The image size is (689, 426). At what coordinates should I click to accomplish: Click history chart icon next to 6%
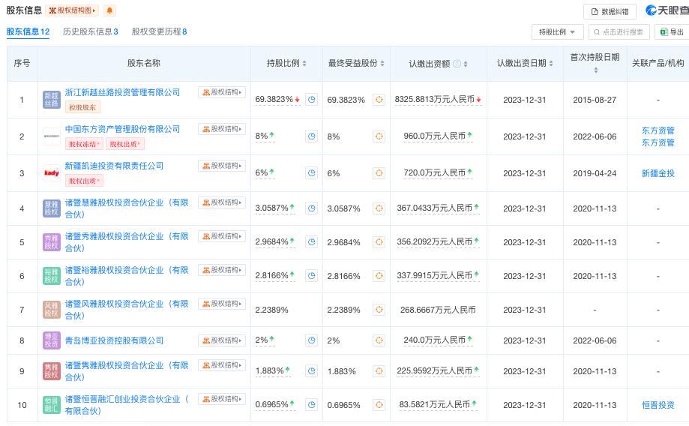[x=312, y=173]
